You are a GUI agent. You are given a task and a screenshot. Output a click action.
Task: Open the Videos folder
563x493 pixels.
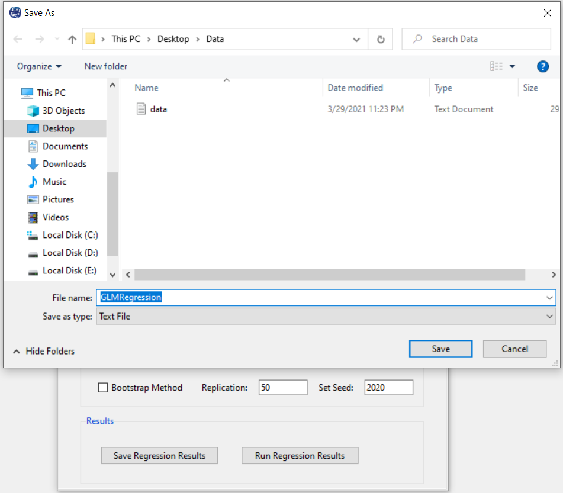55,217
